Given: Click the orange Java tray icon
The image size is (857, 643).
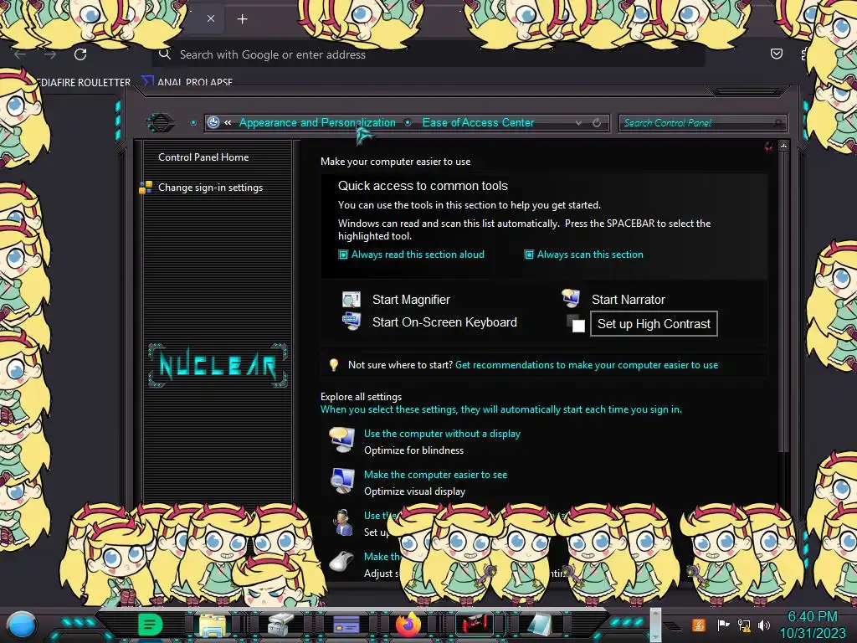Looking at the screenshot, I should pyautogui.click(x=699, y=625).
